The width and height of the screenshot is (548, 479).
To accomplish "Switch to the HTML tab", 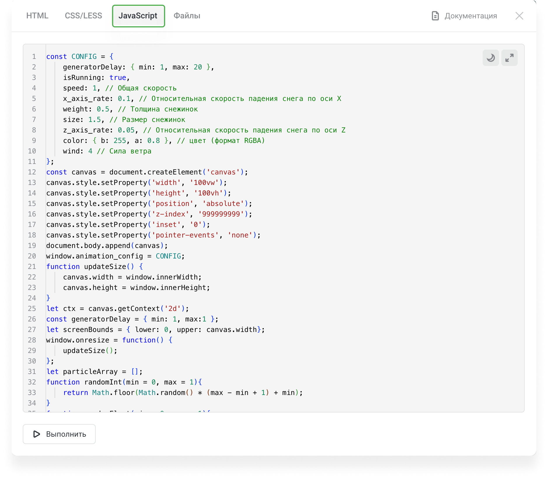I will click(37, 16).
